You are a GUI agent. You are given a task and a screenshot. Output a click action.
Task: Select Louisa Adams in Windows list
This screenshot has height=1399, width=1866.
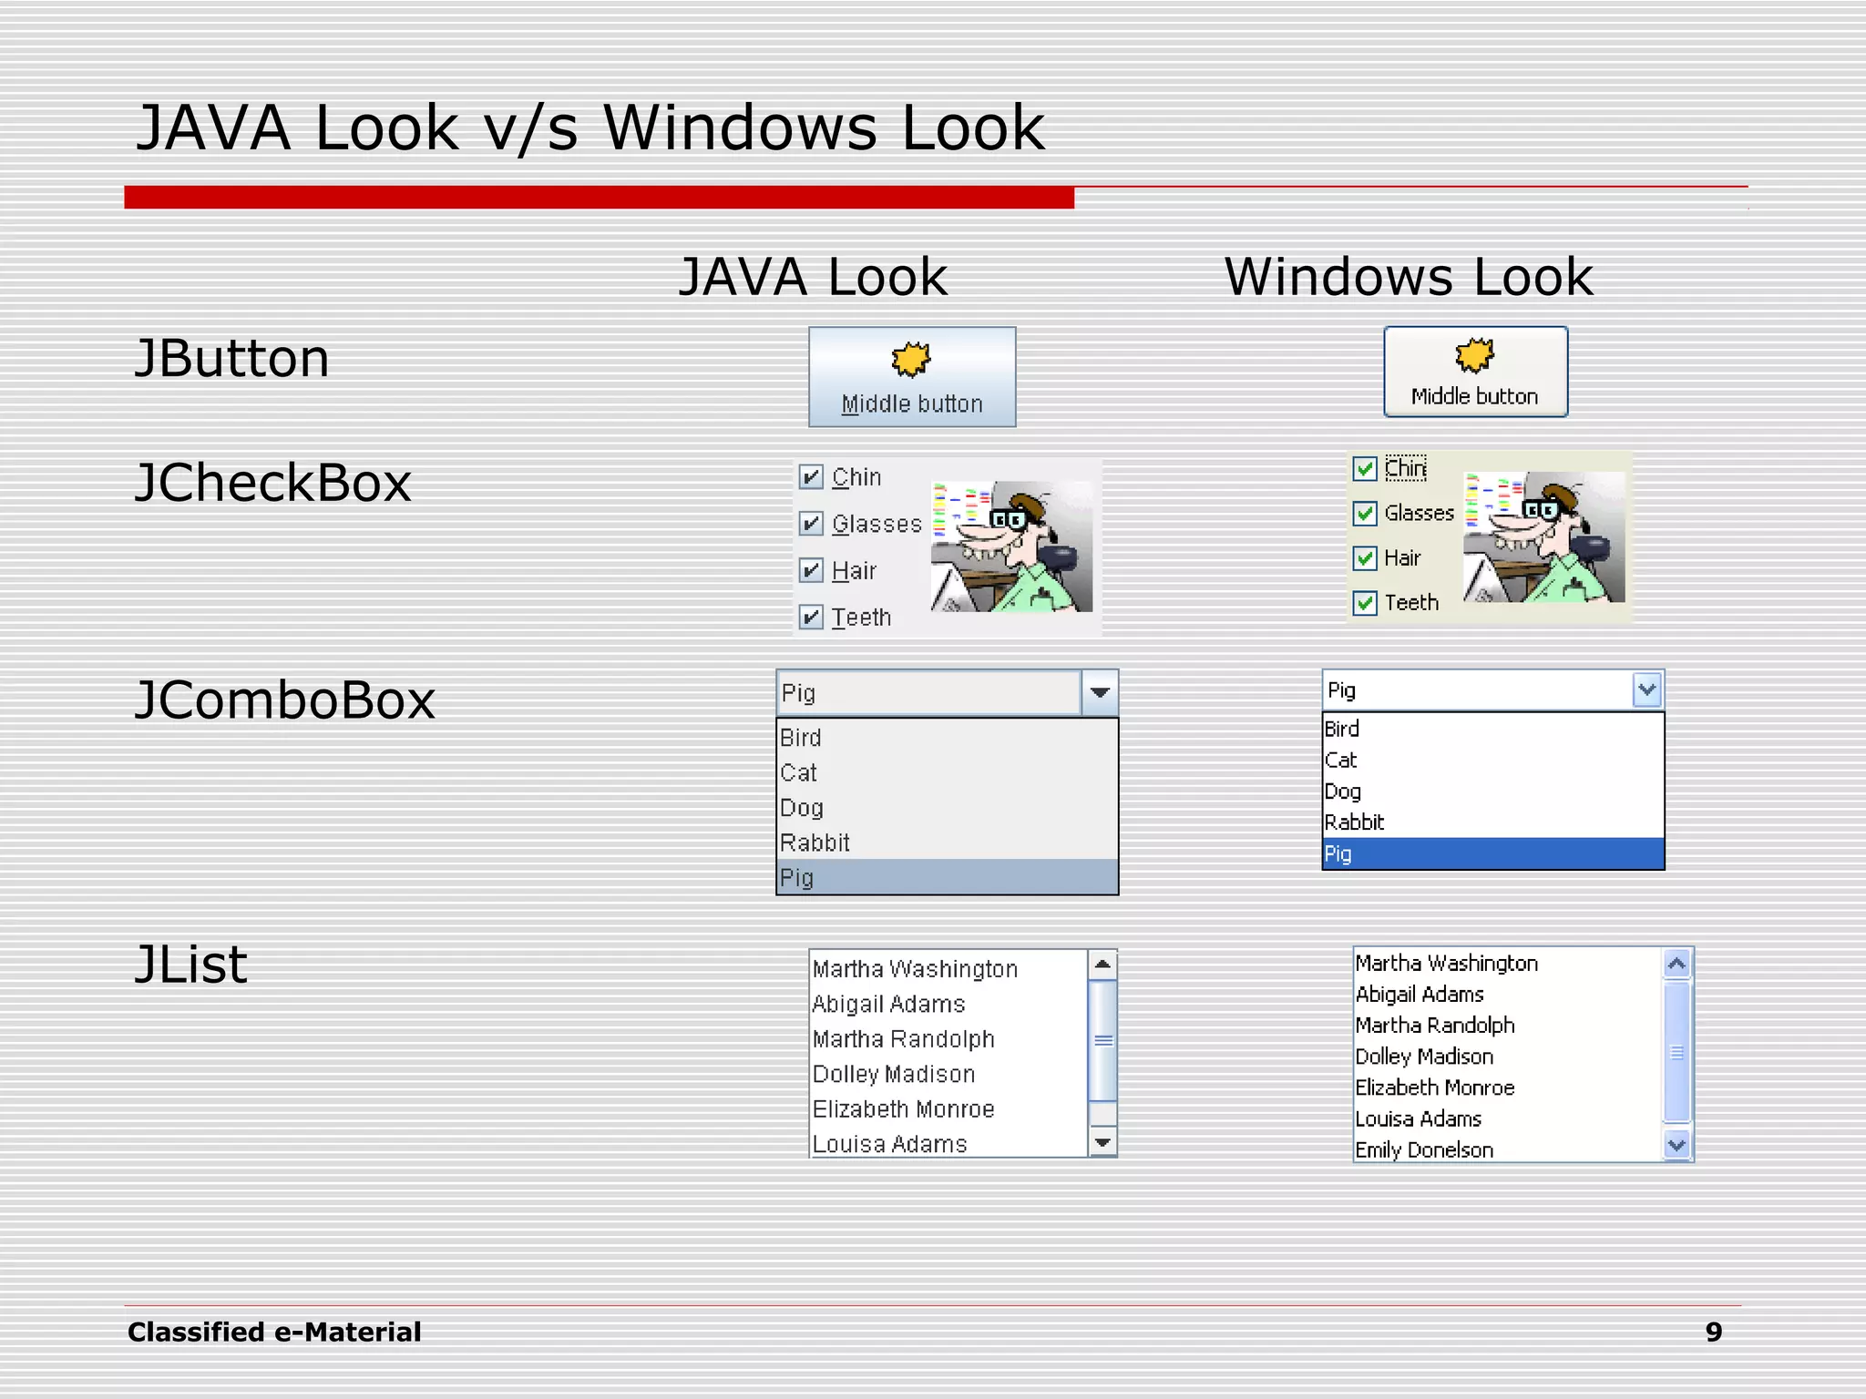pos(1509,1118)
